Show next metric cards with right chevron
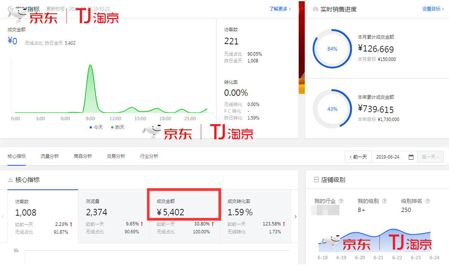 (296, 217)
